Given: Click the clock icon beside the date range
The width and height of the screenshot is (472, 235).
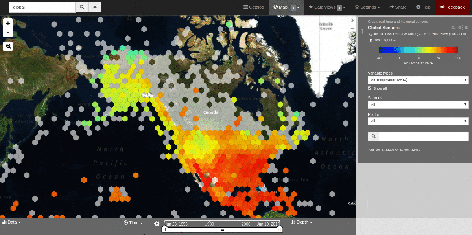Looking at the screenshot, I should tap(371, 34).
